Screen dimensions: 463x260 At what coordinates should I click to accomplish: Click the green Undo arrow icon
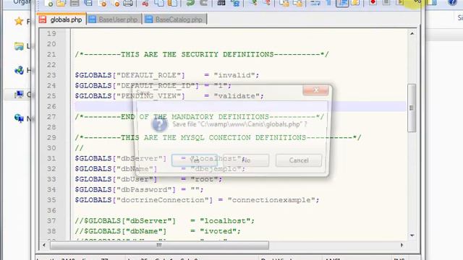[190, 3]
